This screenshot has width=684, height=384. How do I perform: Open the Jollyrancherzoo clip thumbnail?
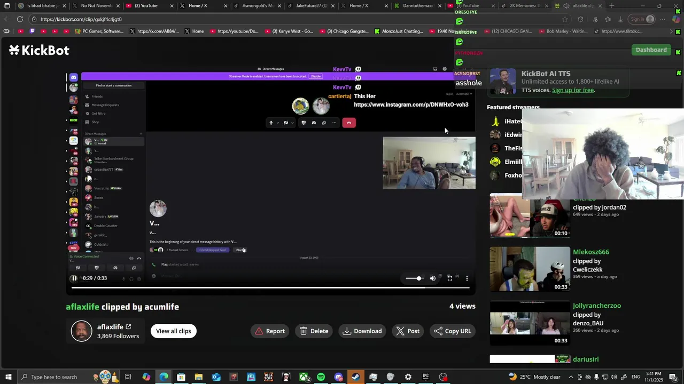tap(530, 323)
